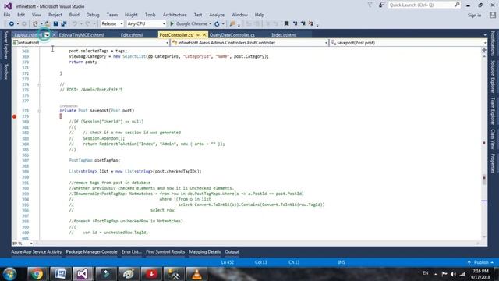Click the Google Chrome taskbar icon
This screenshot has width=499, height=281.
[x=37, y=274]
